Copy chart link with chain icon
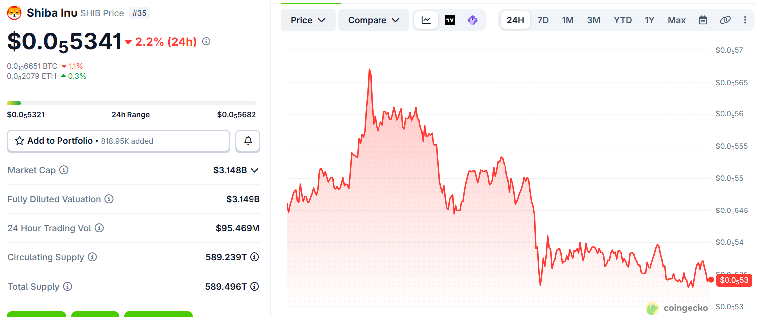758x317 pixels. coord(725,20)
